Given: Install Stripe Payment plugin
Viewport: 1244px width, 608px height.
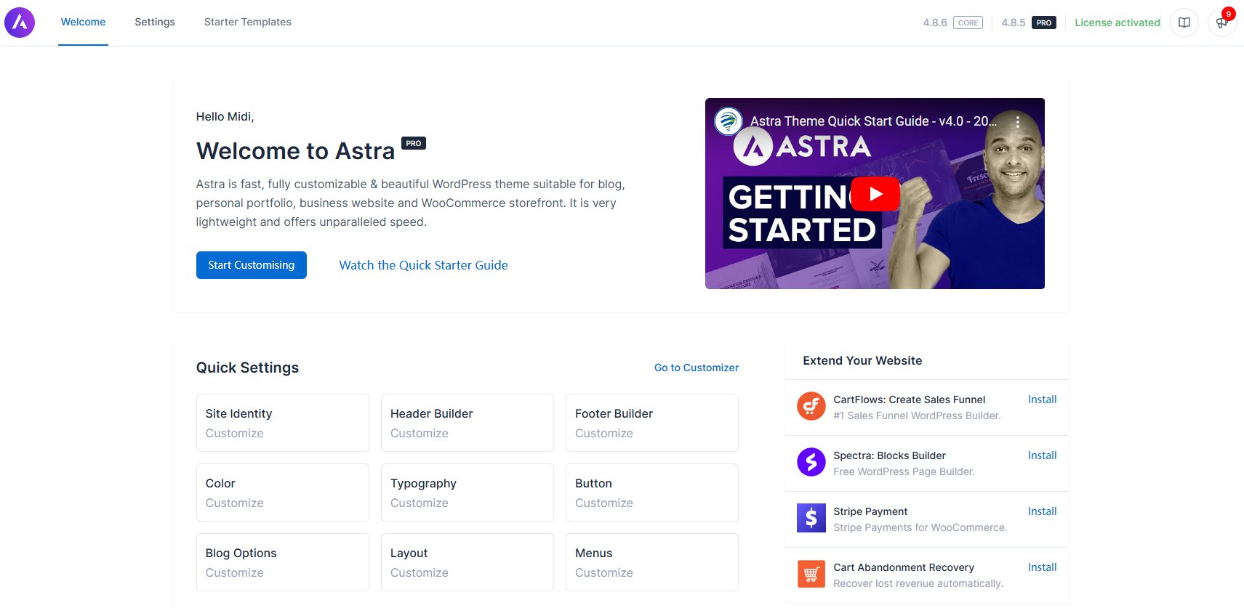Looking at the screenshot, I should tap(1042, 511).
